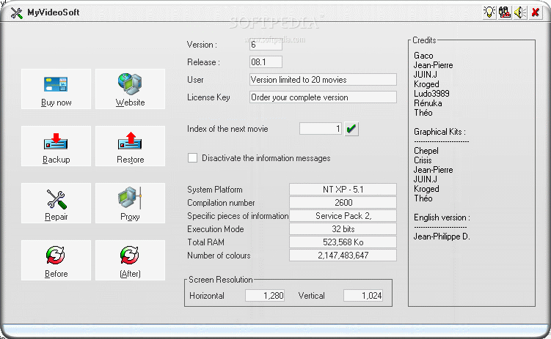Click the Restore button

130,146
